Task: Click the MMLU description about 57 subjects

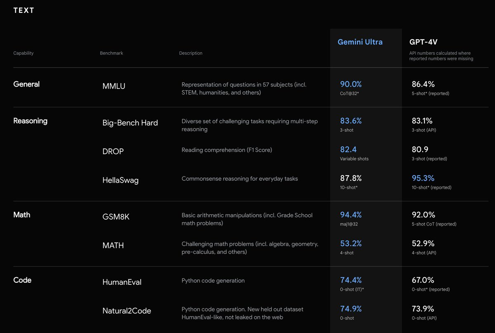Action: tap(244, 89)
